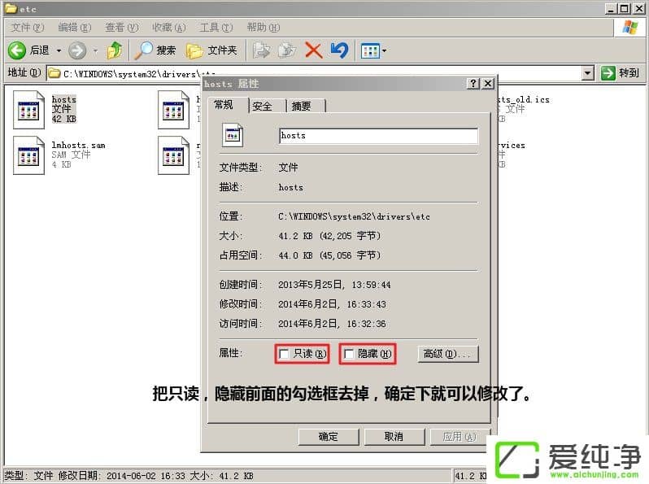Switch to the 摘要 Summary tab
This screenshot has height=484, width=649.
click(x=305, y=107)
